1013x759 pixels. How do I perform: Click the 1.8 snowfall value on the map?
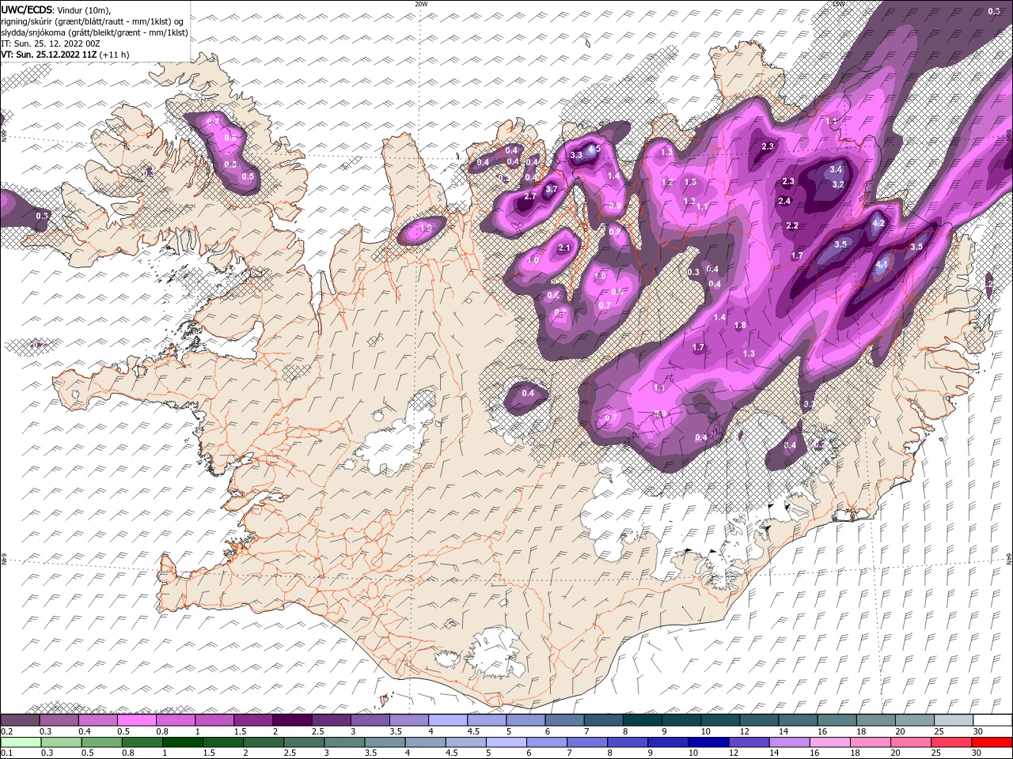point(740,326)
